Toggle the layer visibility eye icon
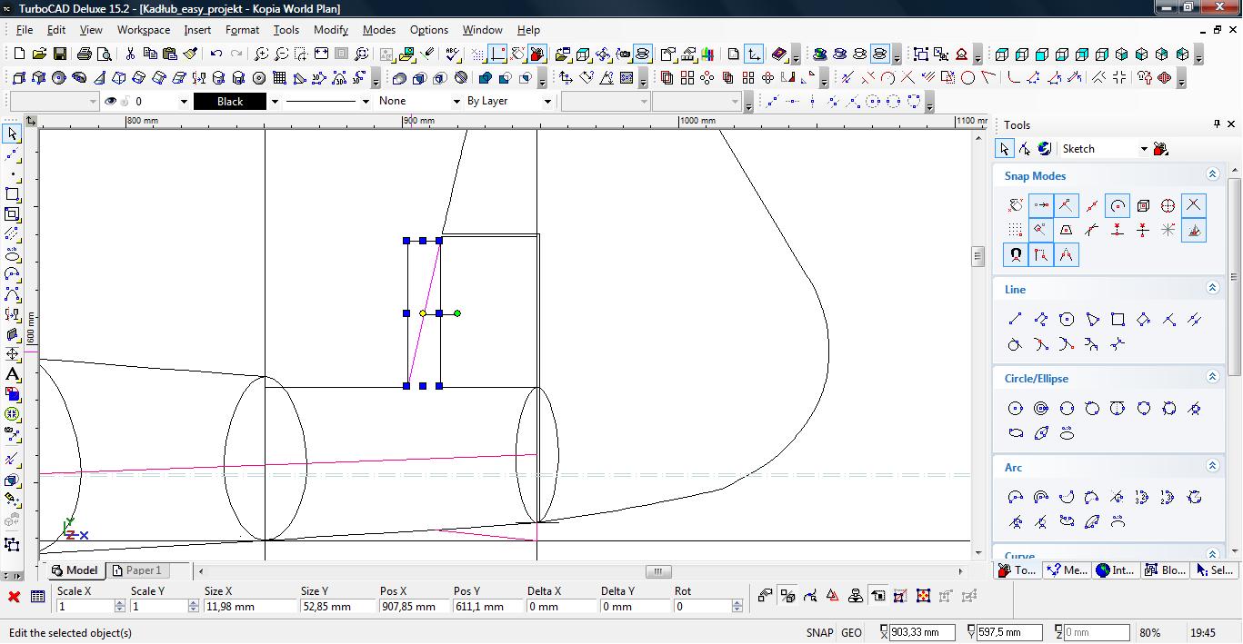1243x644 pixels. (111, 102)
